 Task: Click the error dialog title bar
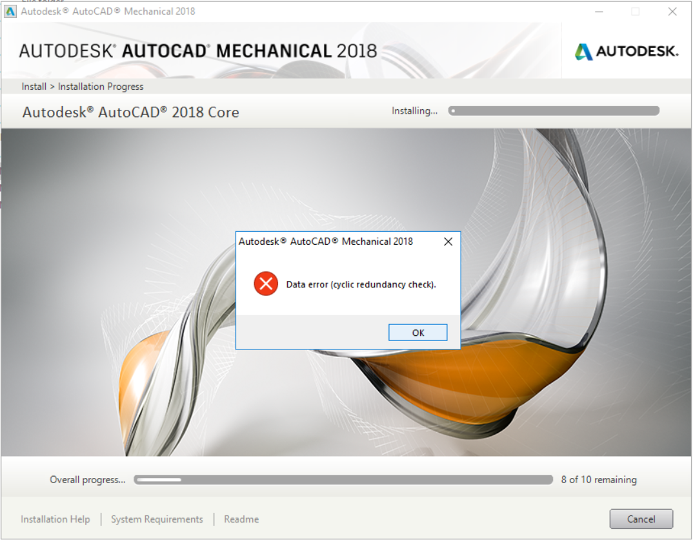point(338,242)
